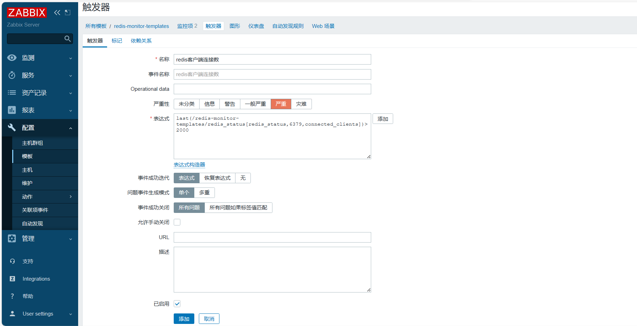Uncheck the 已启用 checkbox
The height and width of the screenshot is (326, 637).
(x=177, y=304)
